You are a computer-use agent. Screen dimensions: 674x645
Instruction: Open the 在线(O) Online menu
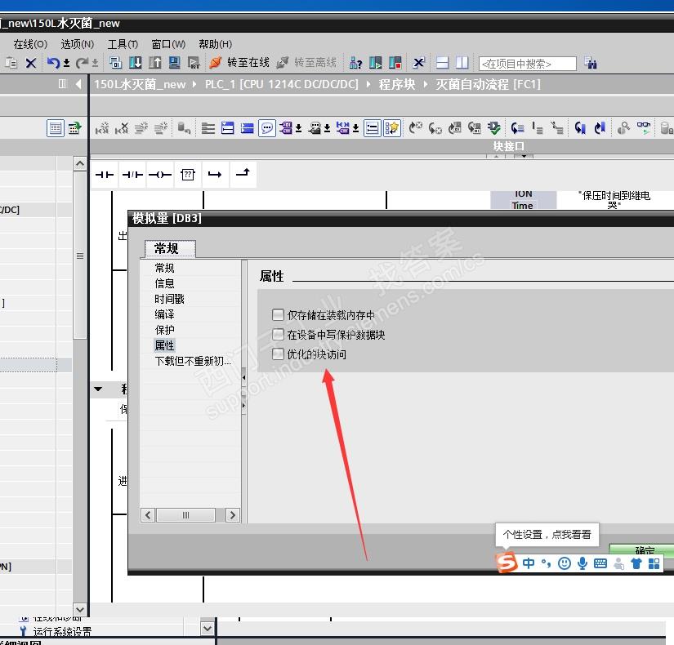point(30,44)
